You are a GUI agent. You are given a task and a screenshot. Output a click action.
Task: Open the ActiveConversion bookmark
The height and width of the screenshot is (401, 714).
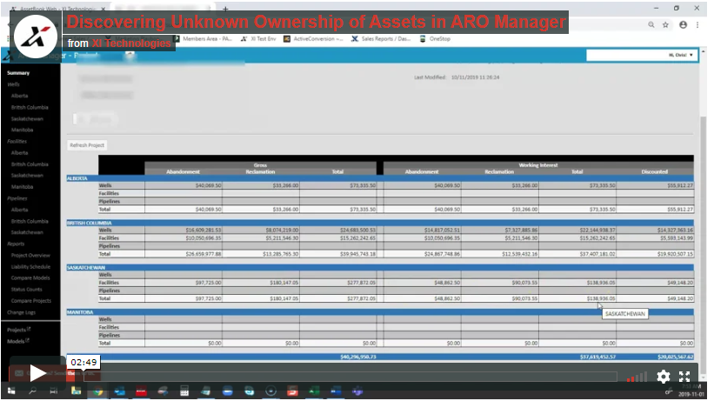coord(313,39)
